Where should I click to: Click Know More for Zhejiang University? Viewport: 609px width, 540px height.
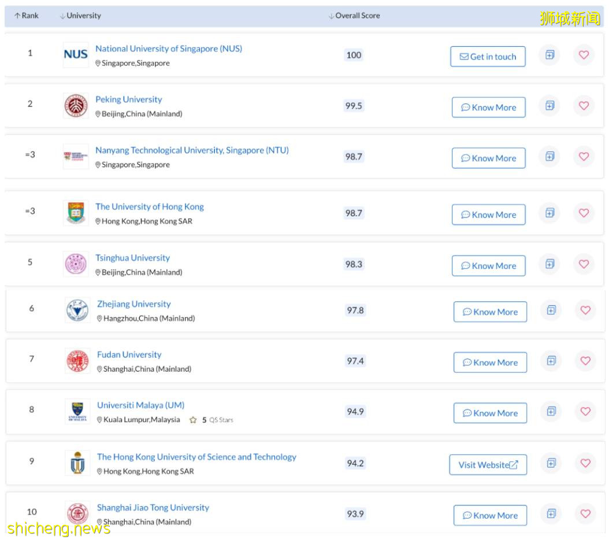pos(490,312)
